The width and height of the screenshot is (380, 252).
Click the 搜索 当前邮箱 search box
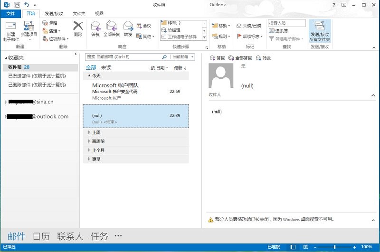point(123,57)
